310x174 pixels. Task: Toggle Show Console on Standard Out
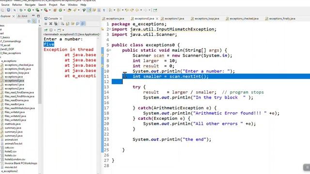pos(77,24)
